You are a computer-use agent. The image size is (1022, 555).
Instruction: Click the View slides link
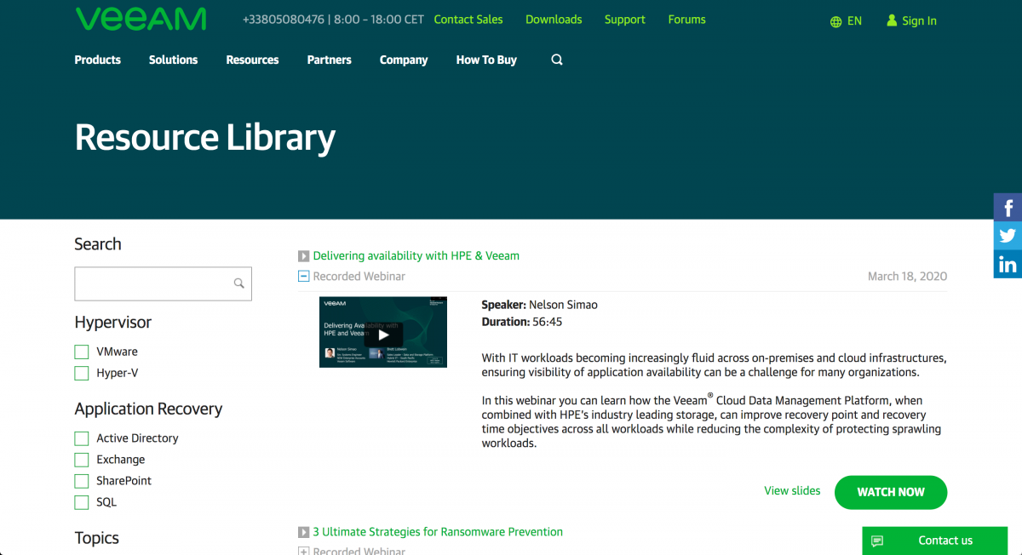(x=792, y=491)
